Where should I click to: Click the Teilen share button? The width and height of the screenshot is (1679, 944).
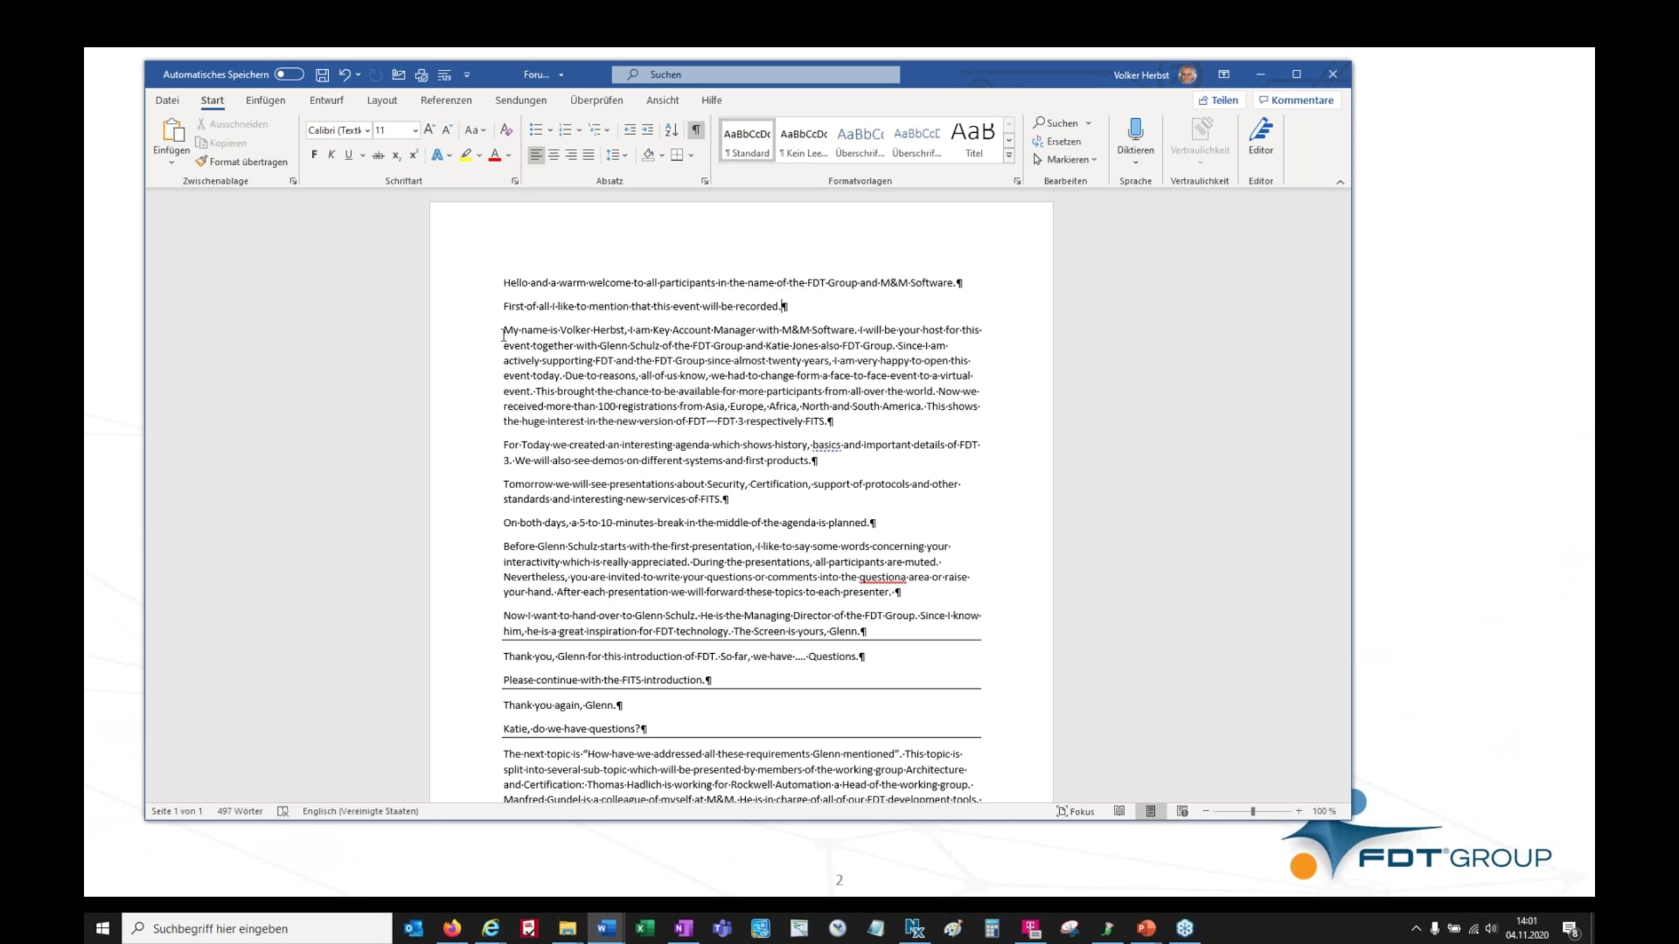click(1218, 100)
